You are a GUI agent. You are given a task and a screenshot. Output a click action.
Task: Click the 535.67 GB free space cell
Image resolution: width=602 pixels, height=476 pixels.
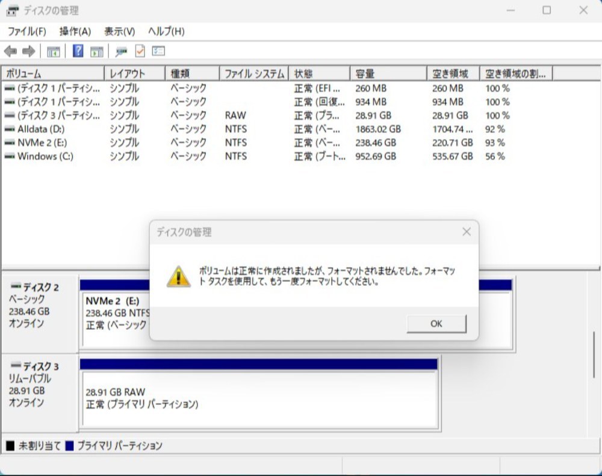pos(453,156)
